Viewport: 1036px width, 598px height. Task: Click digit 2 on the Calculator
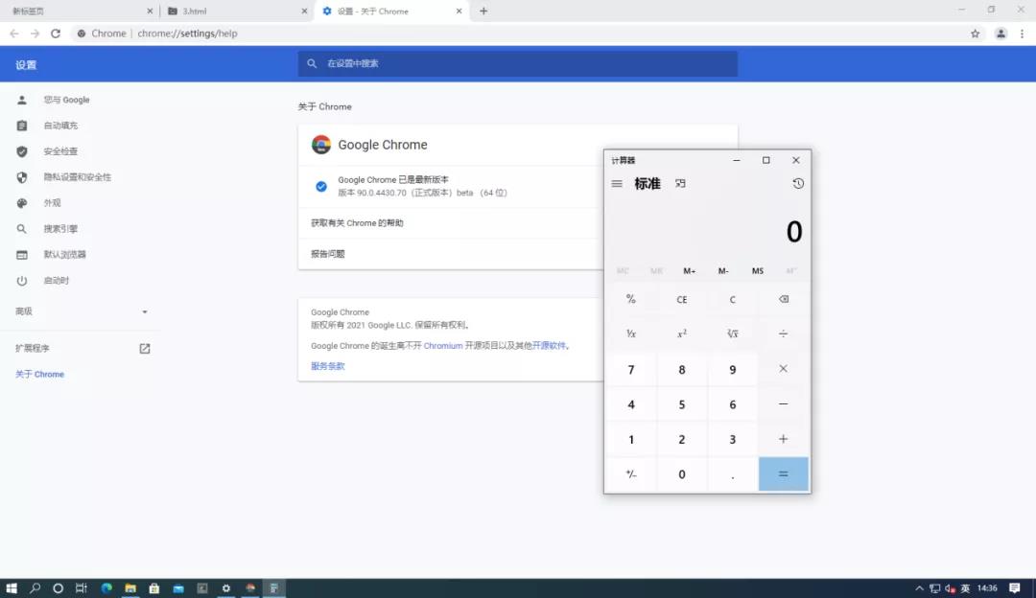pos(682,439)
